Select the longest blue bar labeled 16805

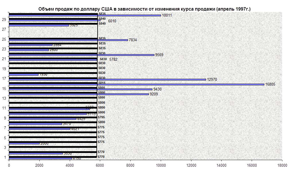pyautogui.click(x=136, y=84)
